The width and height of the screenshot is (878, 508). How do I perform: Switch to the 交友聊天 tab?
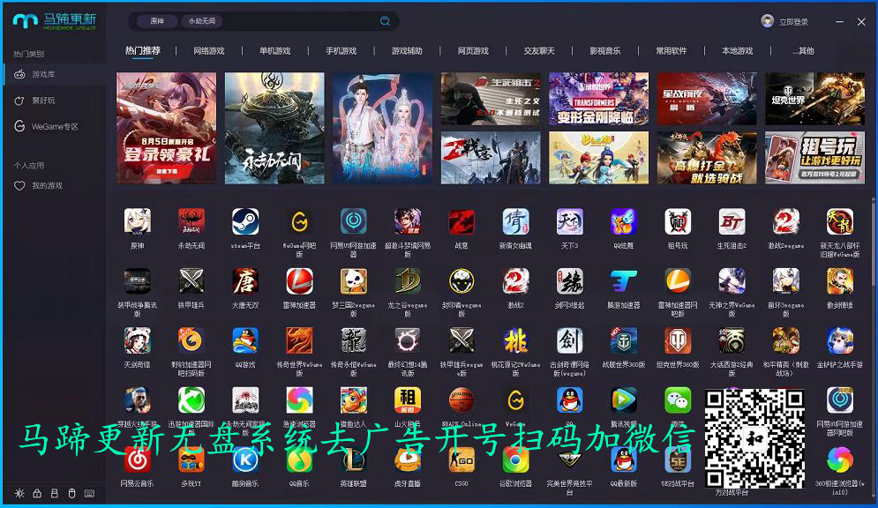click(539, 51)
